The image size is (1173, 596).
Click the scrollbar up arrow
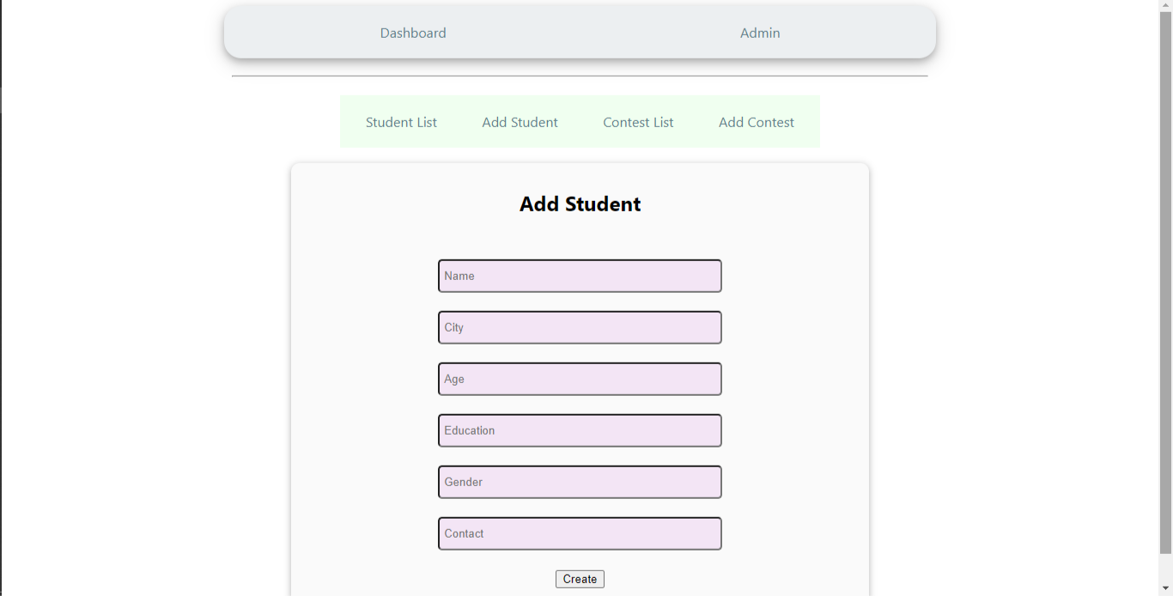tap(1166, 6)
